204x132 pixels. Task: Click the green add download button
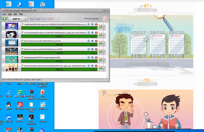click(x=4, y=19)
